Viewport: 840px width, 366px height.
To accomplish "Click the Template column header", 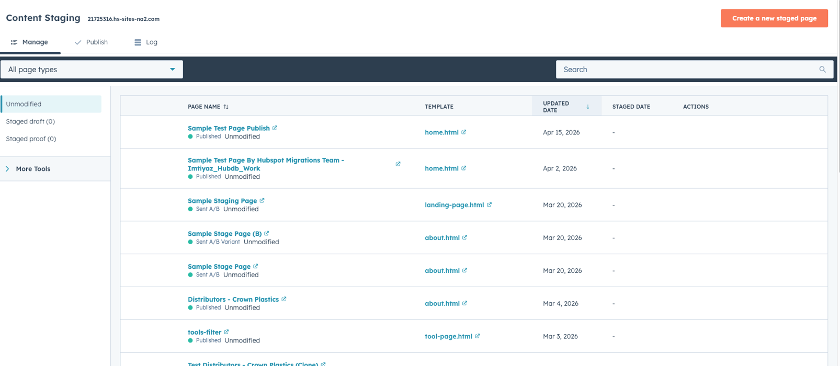I will tap(439, 107).
